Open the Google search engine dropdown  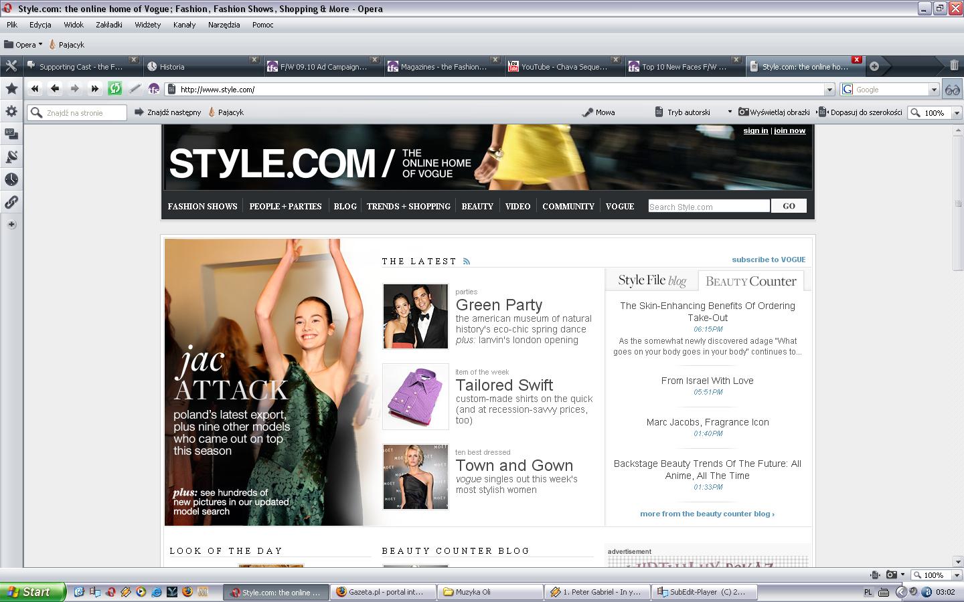934,90
